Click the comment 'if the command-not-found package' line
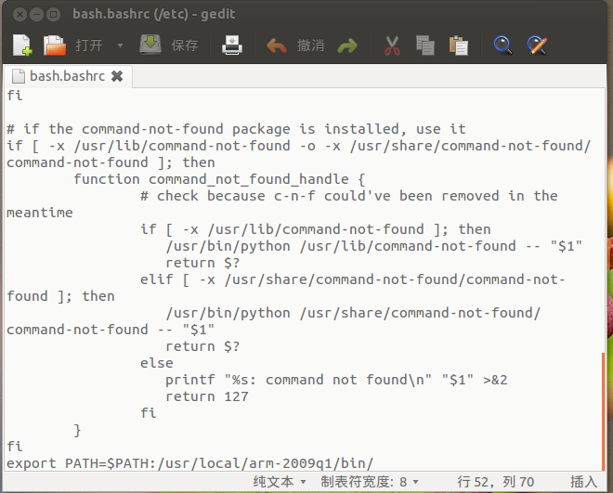 236,129
